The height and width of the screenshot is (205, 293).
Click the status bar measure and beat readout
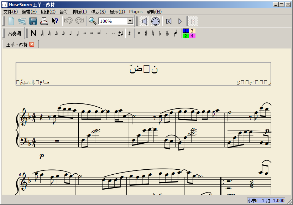click(266, 200)
